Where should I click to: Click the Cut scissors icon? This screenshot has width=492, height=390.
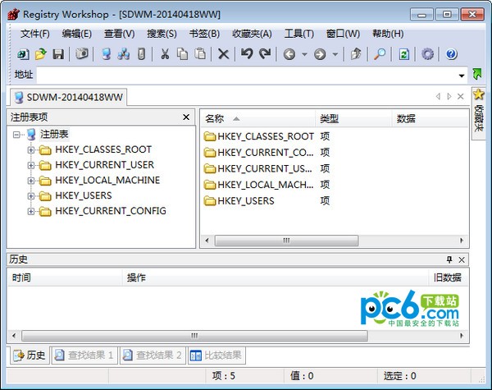click(165, 54)
